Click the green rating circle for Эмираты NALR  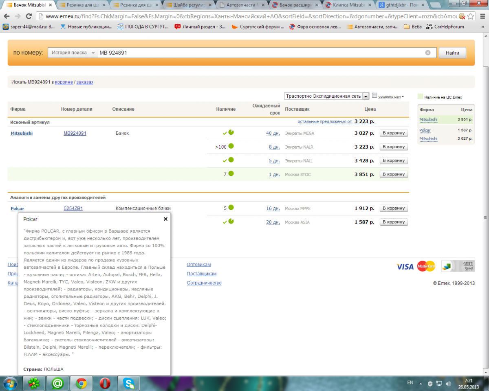[231, 146]
